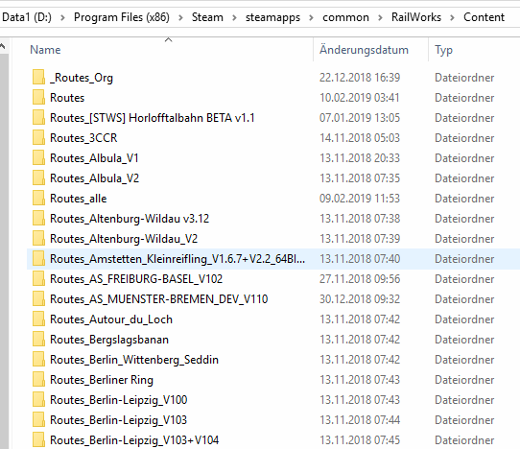Click folder icon of Routes_Amstetten_Kleinreifling
Image resolution: width=520 pixels, height=449 pixels.
(38, 259)
